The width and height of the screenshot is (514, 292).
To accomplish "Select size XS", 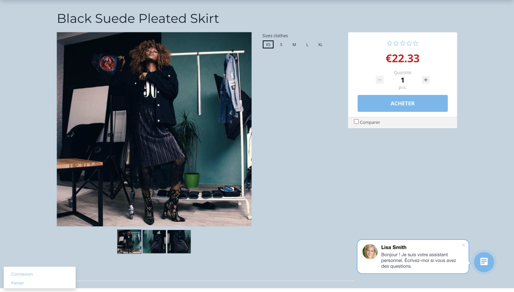I will (x=268, y=44).
